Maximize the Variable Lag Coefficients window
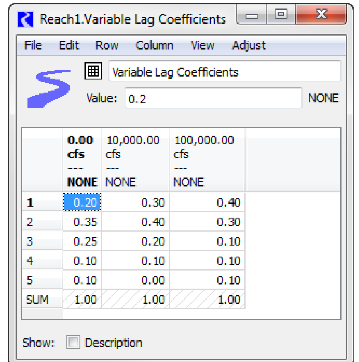This screenshot has height=362, width=359. [x=282, y=15]
